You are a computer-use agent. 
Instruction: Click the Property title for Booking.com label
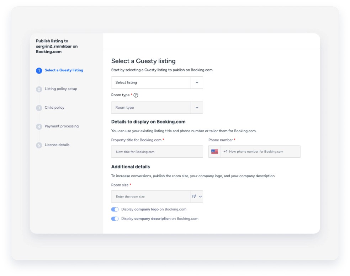(x=136, y=140)
